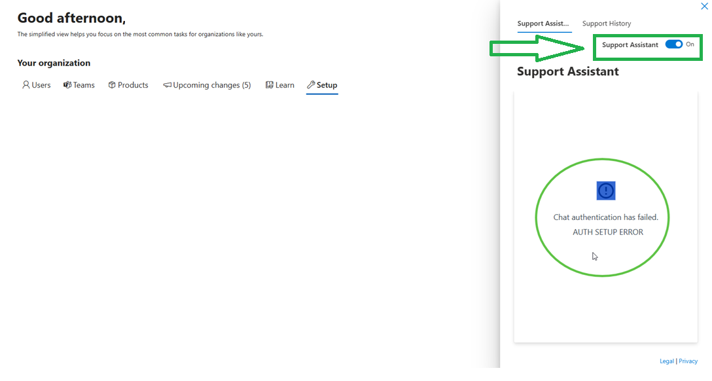
Task: Click the 'Chat authentication has failed.' message
Action: 606,217
